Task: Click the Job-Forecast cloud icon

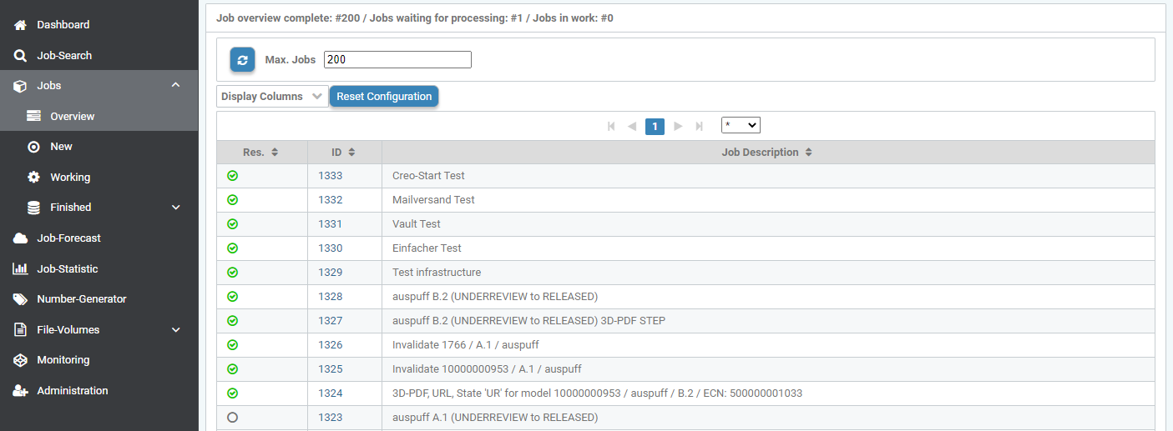Action: (x=21, y=238)
